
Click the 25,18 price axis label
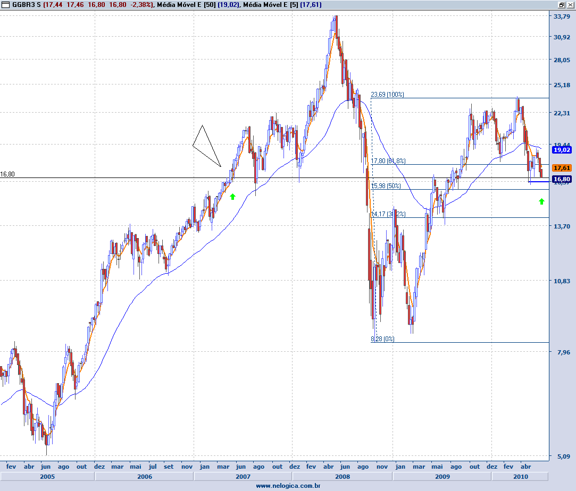[x=562, y=85]
